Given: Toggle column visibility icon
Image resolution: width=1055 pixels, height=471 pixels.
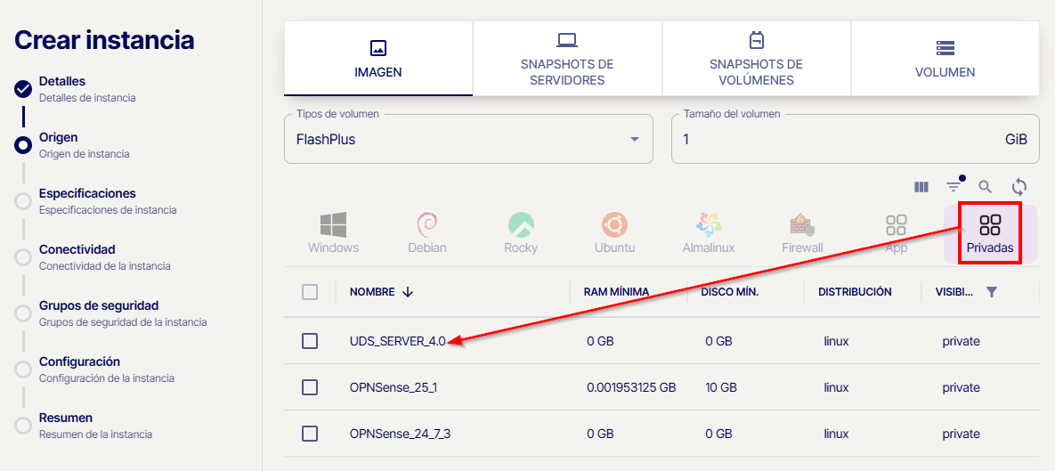Looking at the screenshot, I should coord(921,187).
